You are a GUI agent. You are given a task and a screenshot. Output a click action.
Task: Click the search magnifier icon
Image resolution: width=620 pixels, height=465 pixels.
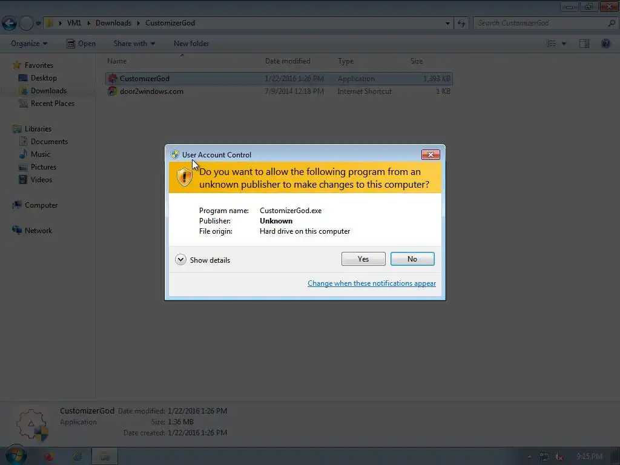612,23
